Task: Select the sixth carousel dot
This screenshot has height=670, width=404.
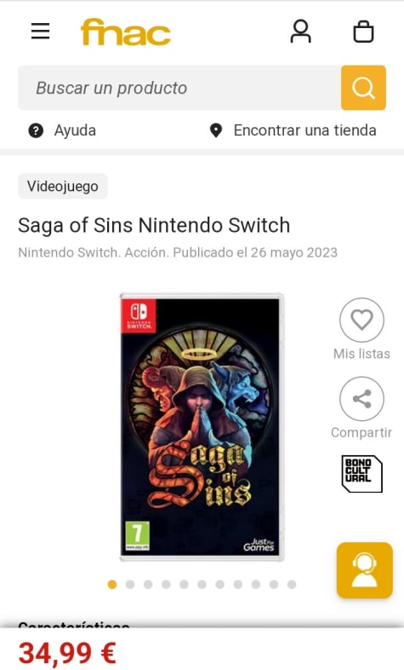Action: 202,584
